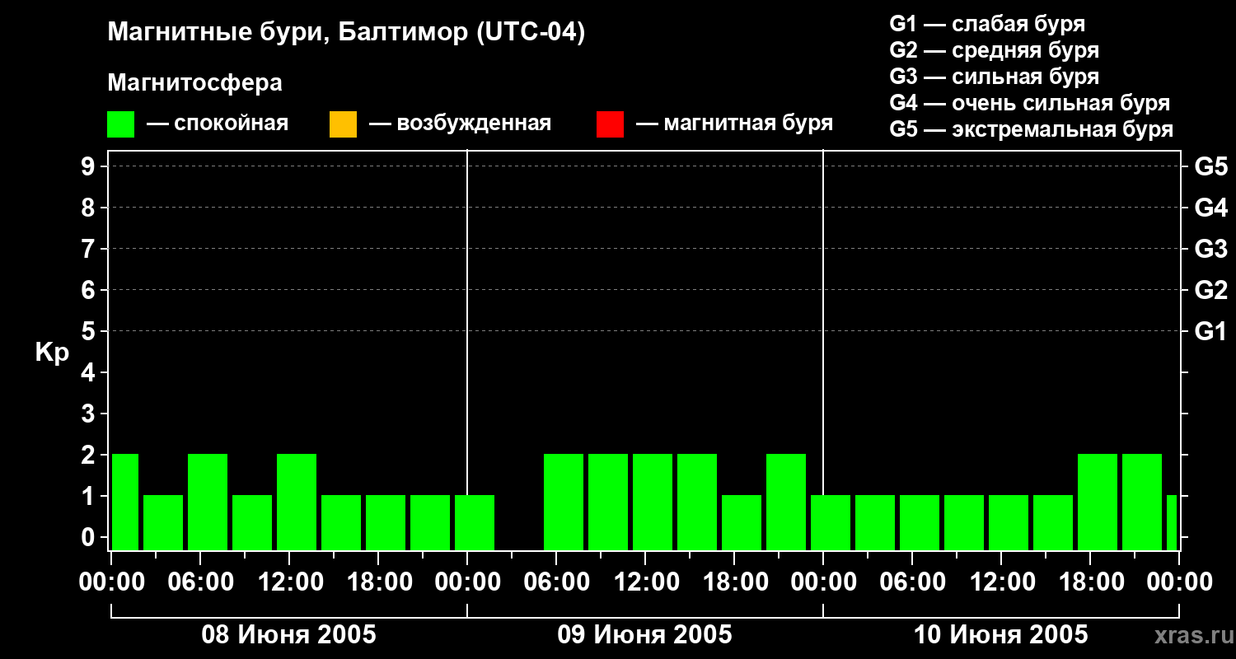1236x659 pixels.
Task: Click the 06:00 time label for 09 Июня
Action: (556, 582)
